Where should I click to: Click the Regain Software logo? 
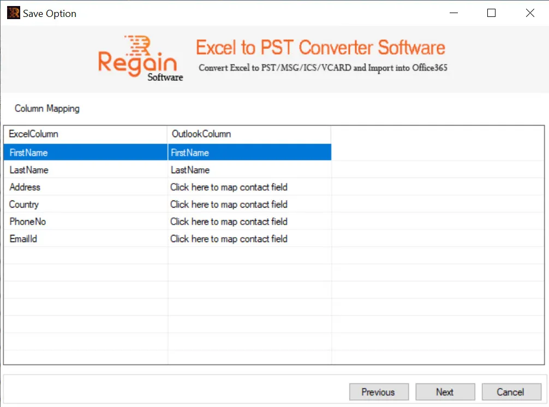point(140,58)
